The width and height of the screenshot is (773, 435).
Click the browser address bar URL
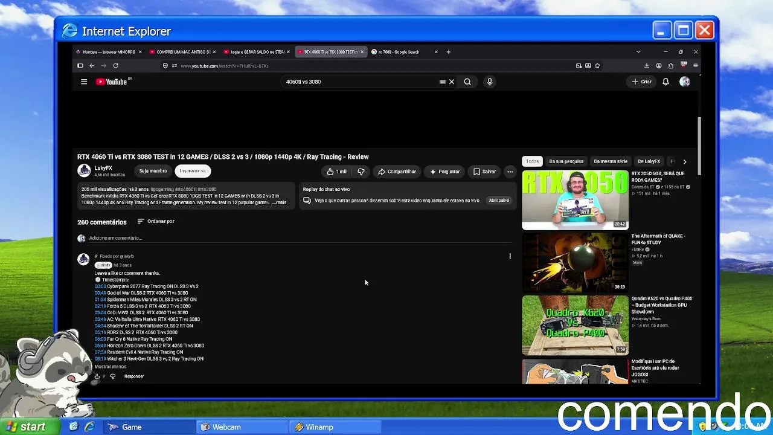point(225,66)
